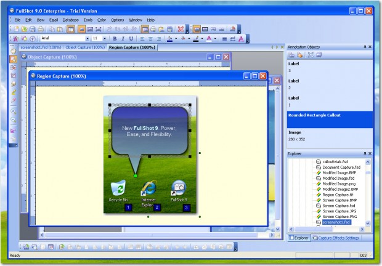Click the pink text style A icon at toolbar end
Screen dimensions: 382x266
point(241,39)
